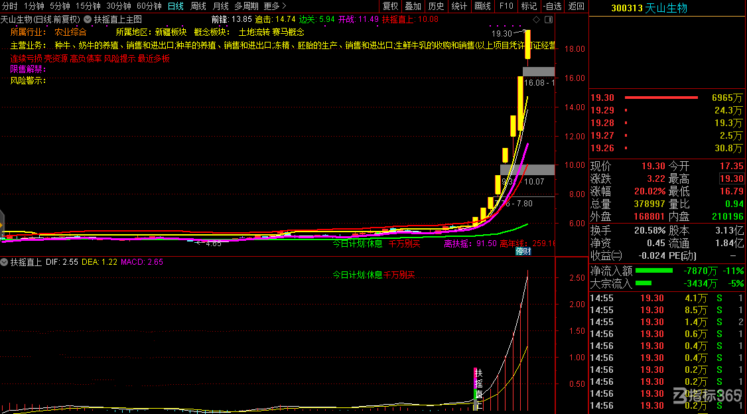This screenshot has width=747, height=414.
Task: Click the diamond icon in chart header
Action: point(537,19)
